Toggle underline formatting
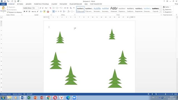The height and width of the screenshot is (100, 178). [x=29, y=11]
